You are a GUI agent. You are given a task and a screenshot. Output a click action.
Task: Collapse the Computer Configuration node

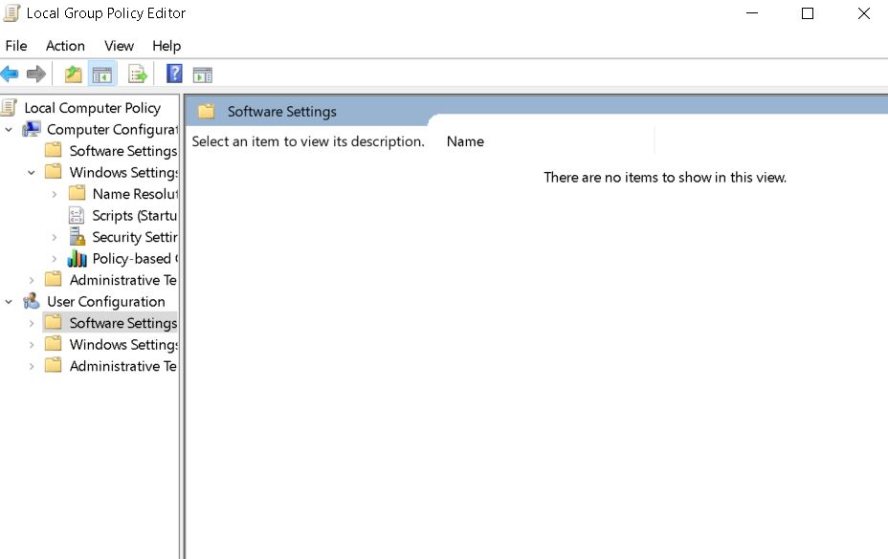point(9,130)
